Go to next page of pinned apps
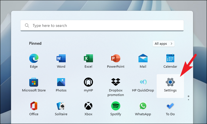Image resolution: width=207 pixels, height=124 pixels. click(x=189, y=100)
